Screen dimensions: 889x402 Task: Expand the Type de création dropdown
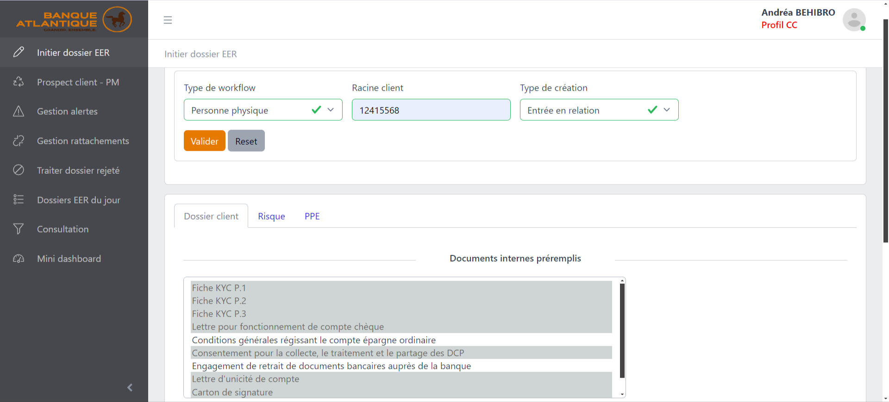599,110
